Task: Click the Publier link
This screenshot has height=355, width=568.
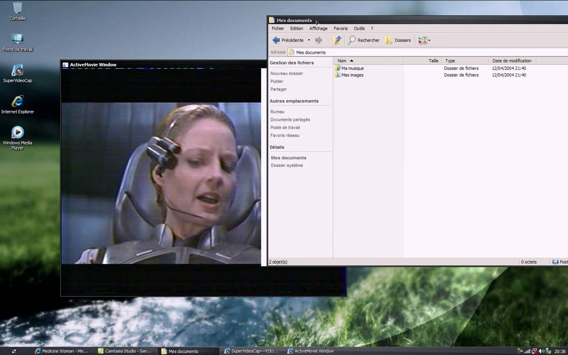Action: (277, 81)
